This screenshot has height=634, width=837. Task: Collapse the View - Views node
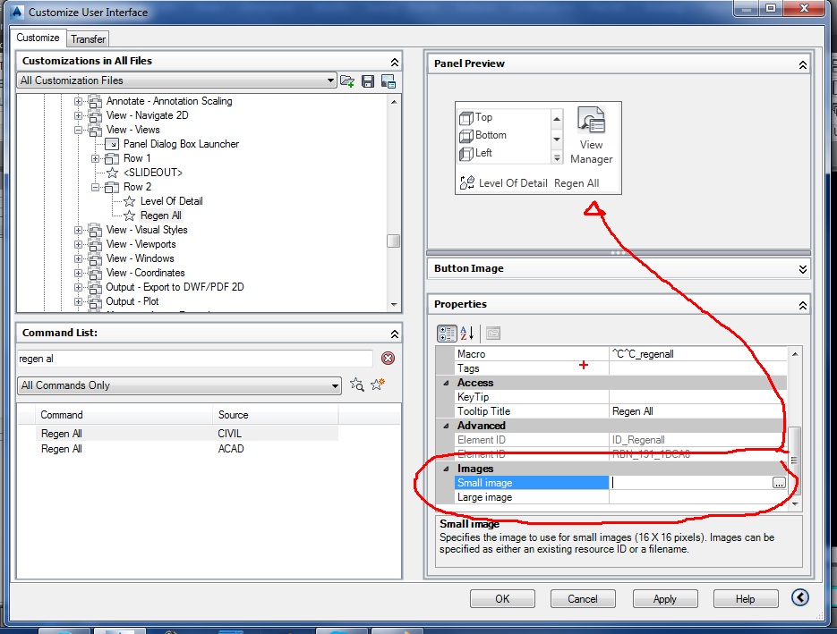[x=78, y=130]
